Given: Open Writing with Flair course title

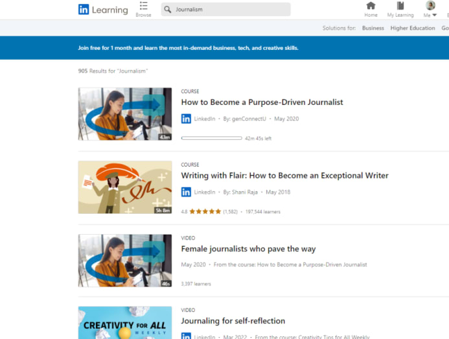Looking at the screenshot, I should coord(284,176).
